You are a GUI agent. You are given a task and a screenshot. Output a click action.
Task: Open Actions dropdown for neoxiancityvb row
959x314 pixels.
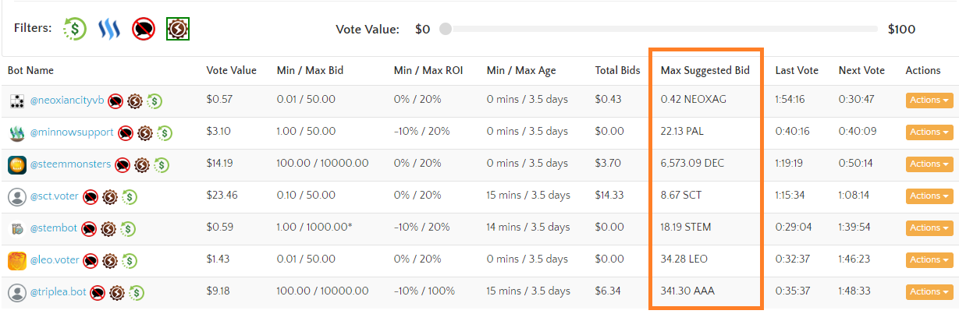point(929,101)
